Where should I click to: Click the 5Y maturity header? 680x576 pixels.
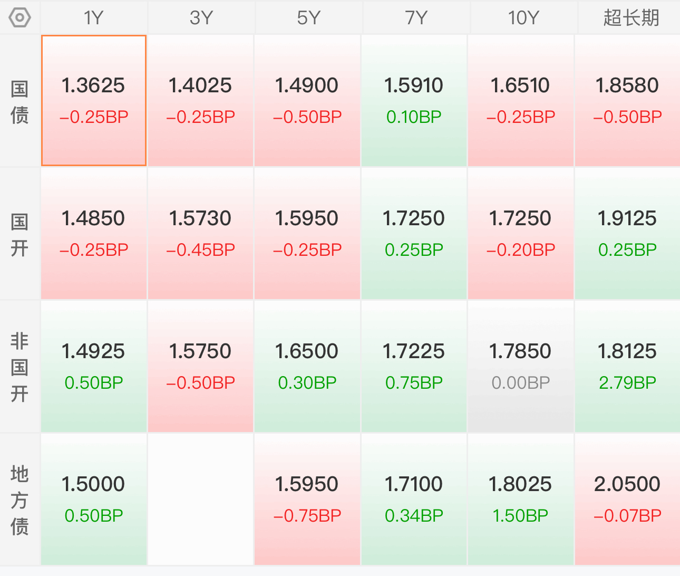(x=308, y=17)
